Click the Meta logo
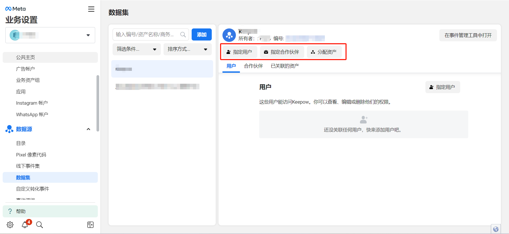This screenshot has width=509, height=234. click(x=16, y=9)
